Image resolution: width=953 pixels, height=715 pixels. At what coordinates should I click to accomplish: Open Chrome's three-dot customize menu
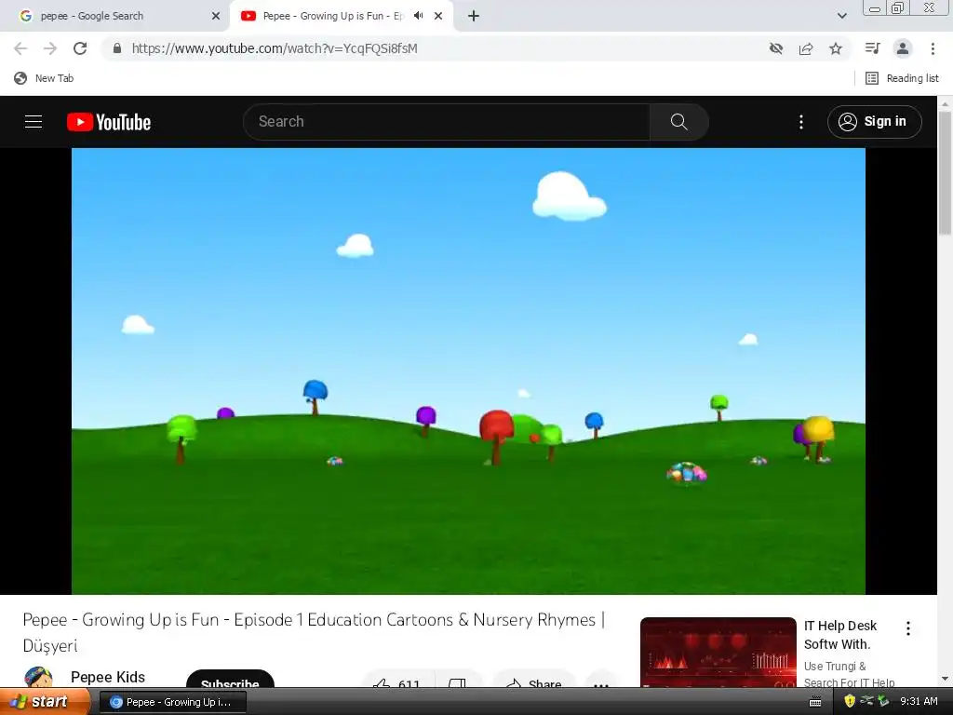tap(933, 48)
